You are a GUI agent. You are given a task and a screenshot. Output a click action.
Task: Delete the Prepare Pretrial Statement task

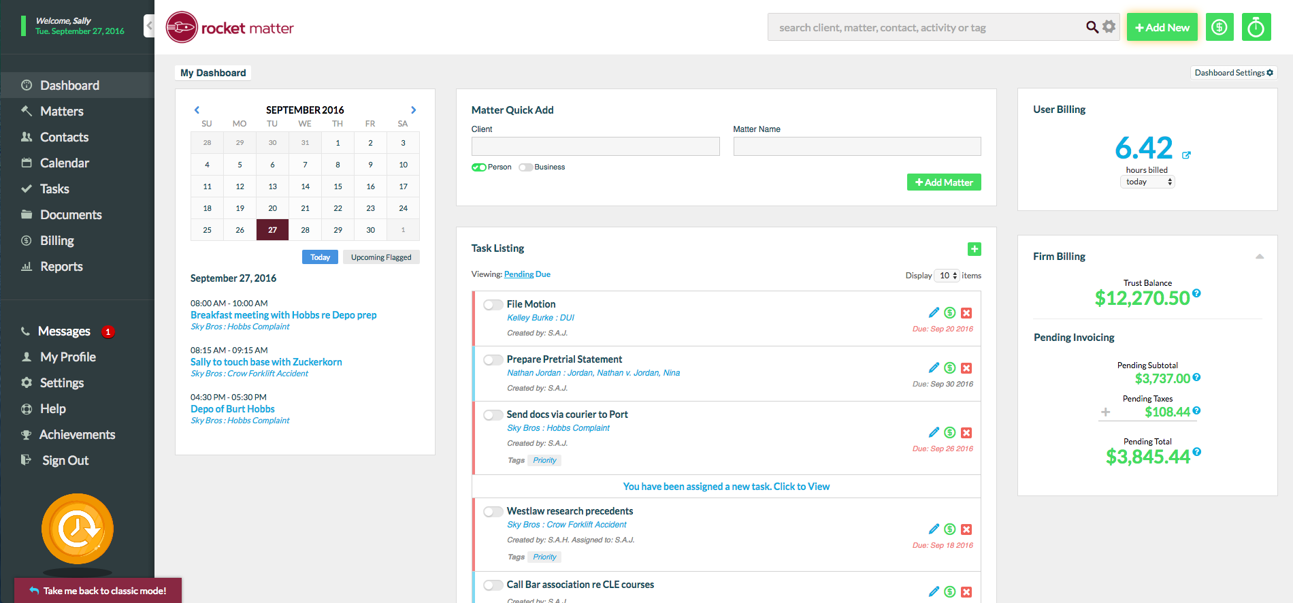[x=966, y=368]
